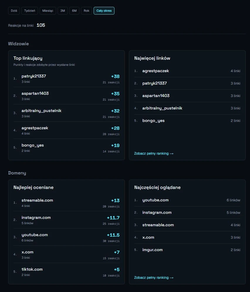Click the +28 score for agrestpaczek

[115, 128]
